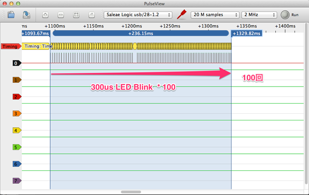Select the red Timing decoder label
The width and height of the screenshot is (309, 195).
pyautogui.click(x=11, y=46)
